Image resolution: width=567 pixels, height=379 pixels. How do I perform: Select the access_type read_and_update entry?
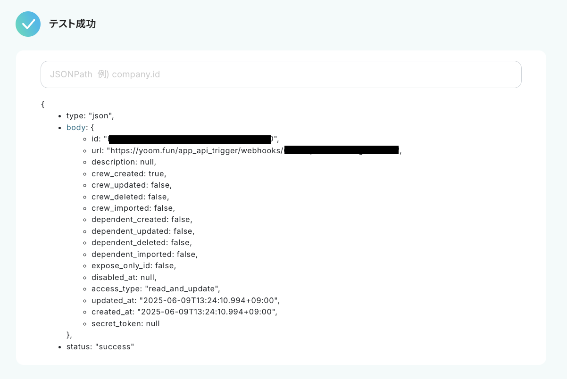[156, 288]
